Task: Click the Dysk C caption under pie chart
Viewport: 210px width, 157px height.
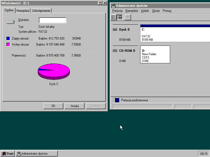Action: pyautogui.click(x=54, y=84)
